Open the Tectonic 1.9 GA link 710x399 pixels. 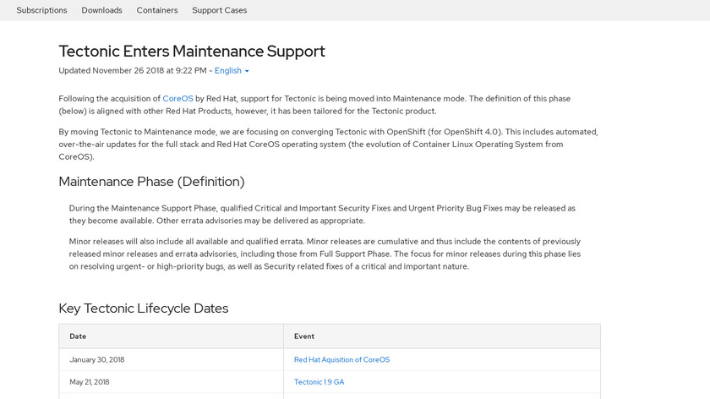coord(319,382)
